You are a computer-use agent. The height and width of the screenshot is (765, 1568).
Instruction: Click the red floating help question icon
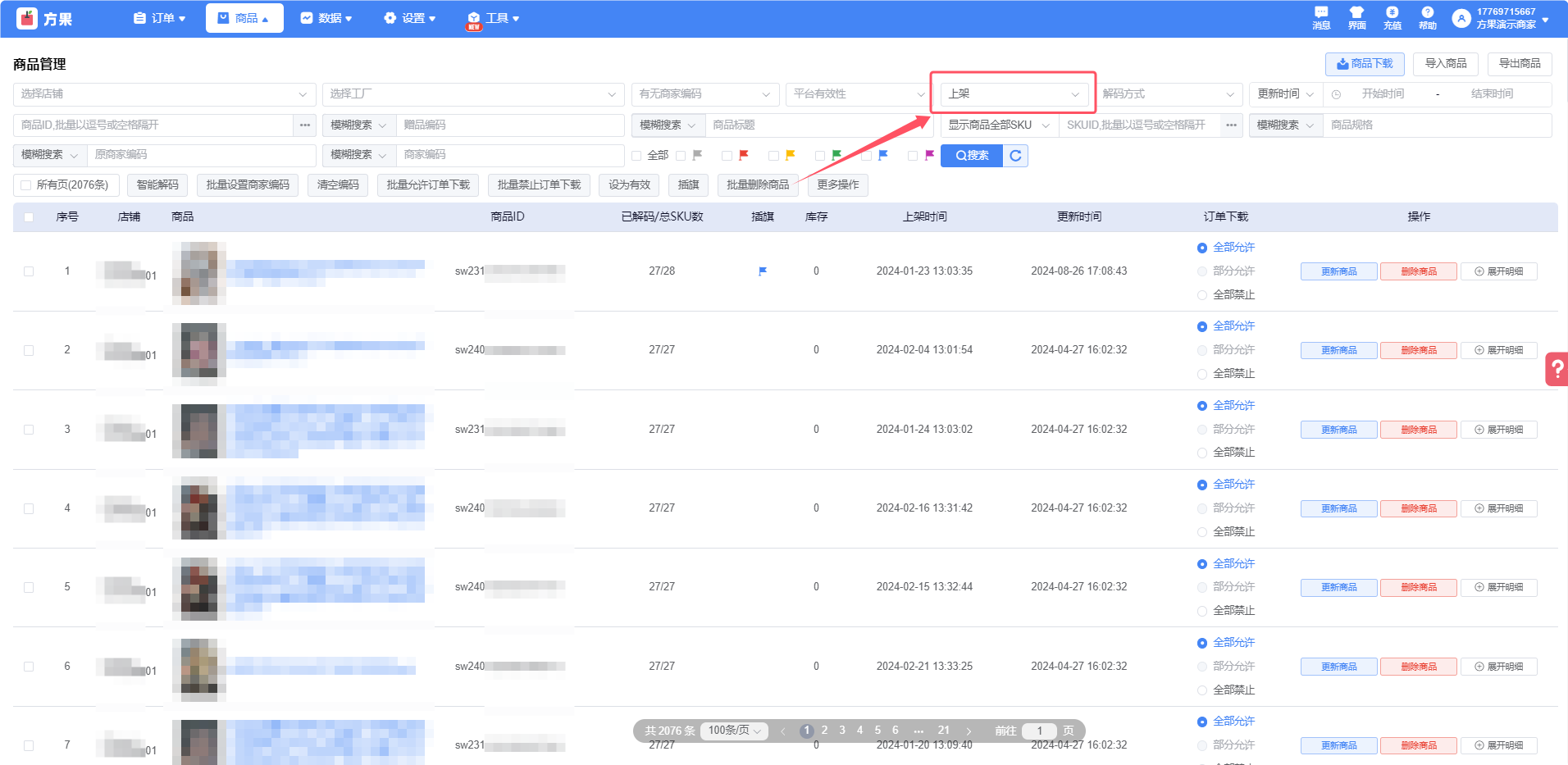pyautogui.click(x=1556, y=369)
